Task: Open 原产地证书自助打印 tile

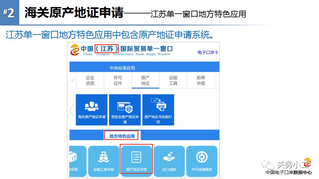Action: (158, 110)
